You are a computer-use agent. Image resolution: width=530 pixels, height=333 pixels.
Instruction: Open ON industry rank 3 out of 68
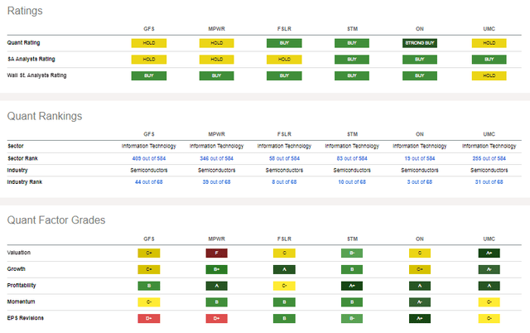[420, 182]
